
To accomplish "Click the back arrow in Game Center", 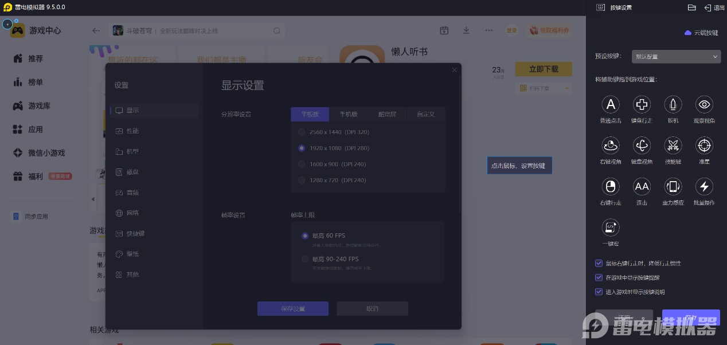I will (96, 30).
